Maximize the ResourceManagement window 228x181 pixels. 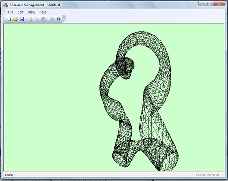(x=209, y=4)
